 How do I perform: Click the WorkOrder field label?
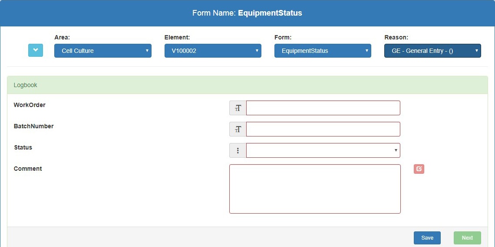coord(30,105)
